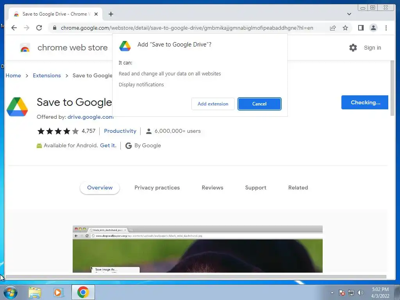This screenshot has height=300, width=400.
Task: Bookmark this page with the star icon
Action: [345, 28]
